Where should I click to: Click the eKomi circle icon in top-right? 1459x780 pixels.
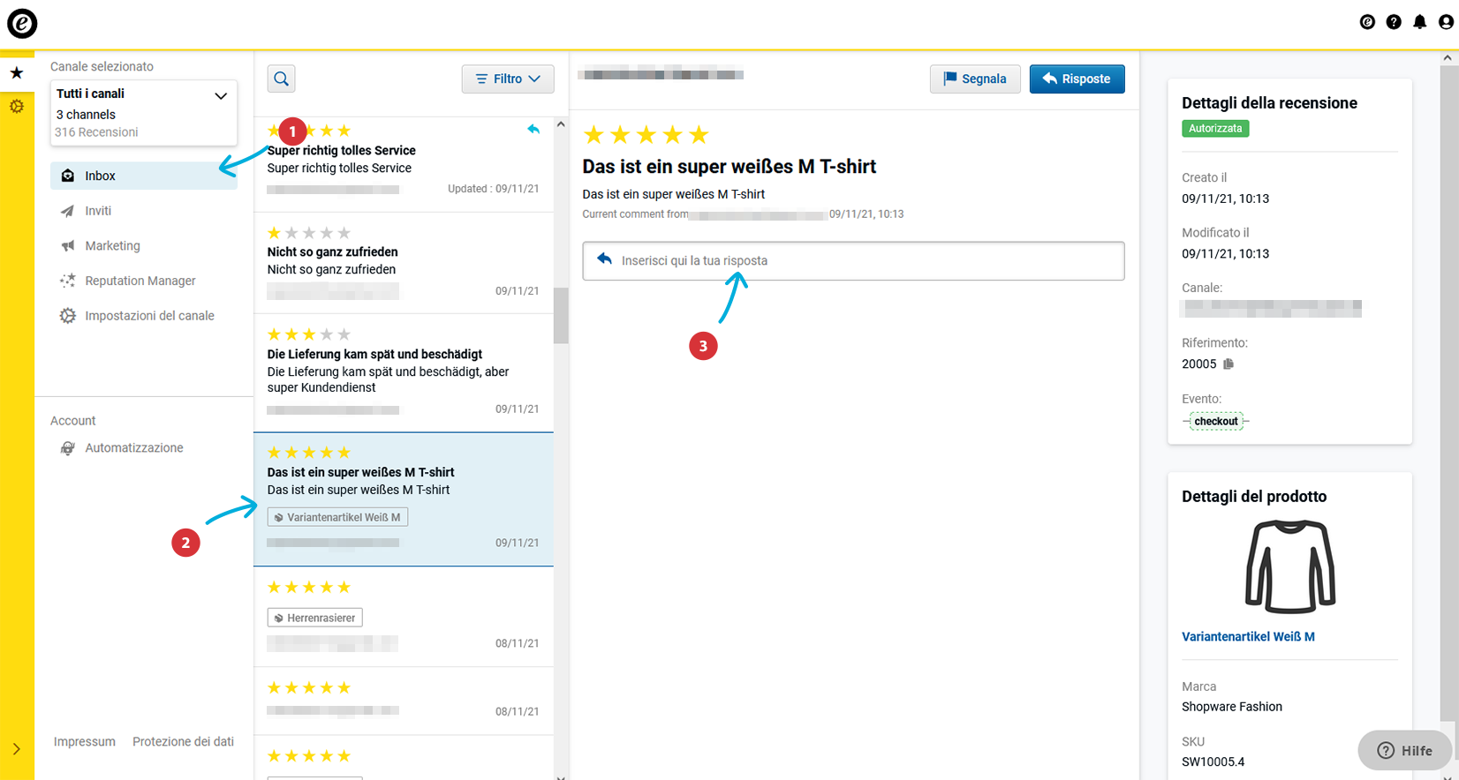(1367, 22)
